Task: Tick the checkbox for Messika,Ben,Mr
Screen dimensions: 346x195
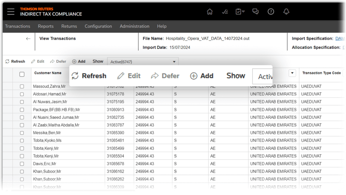Action: click(x=22, y=133)
